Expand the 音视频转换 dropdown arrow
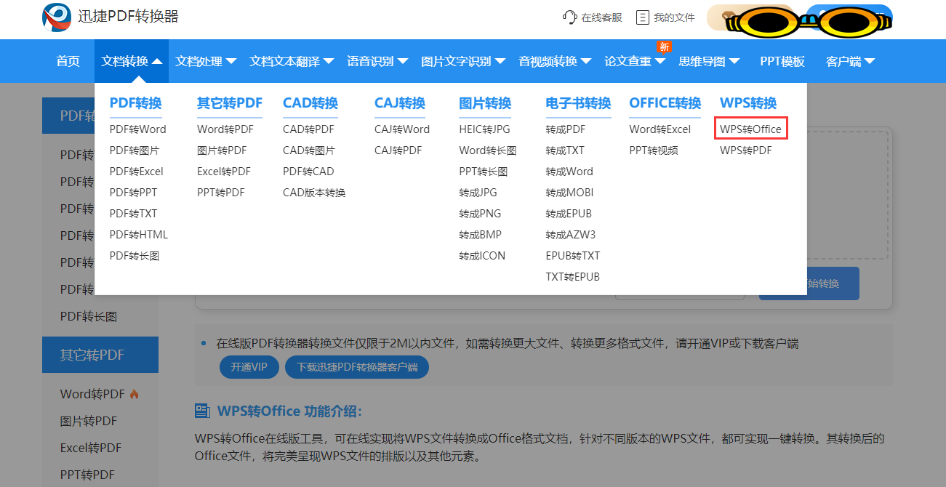 (x=586, y=62)
